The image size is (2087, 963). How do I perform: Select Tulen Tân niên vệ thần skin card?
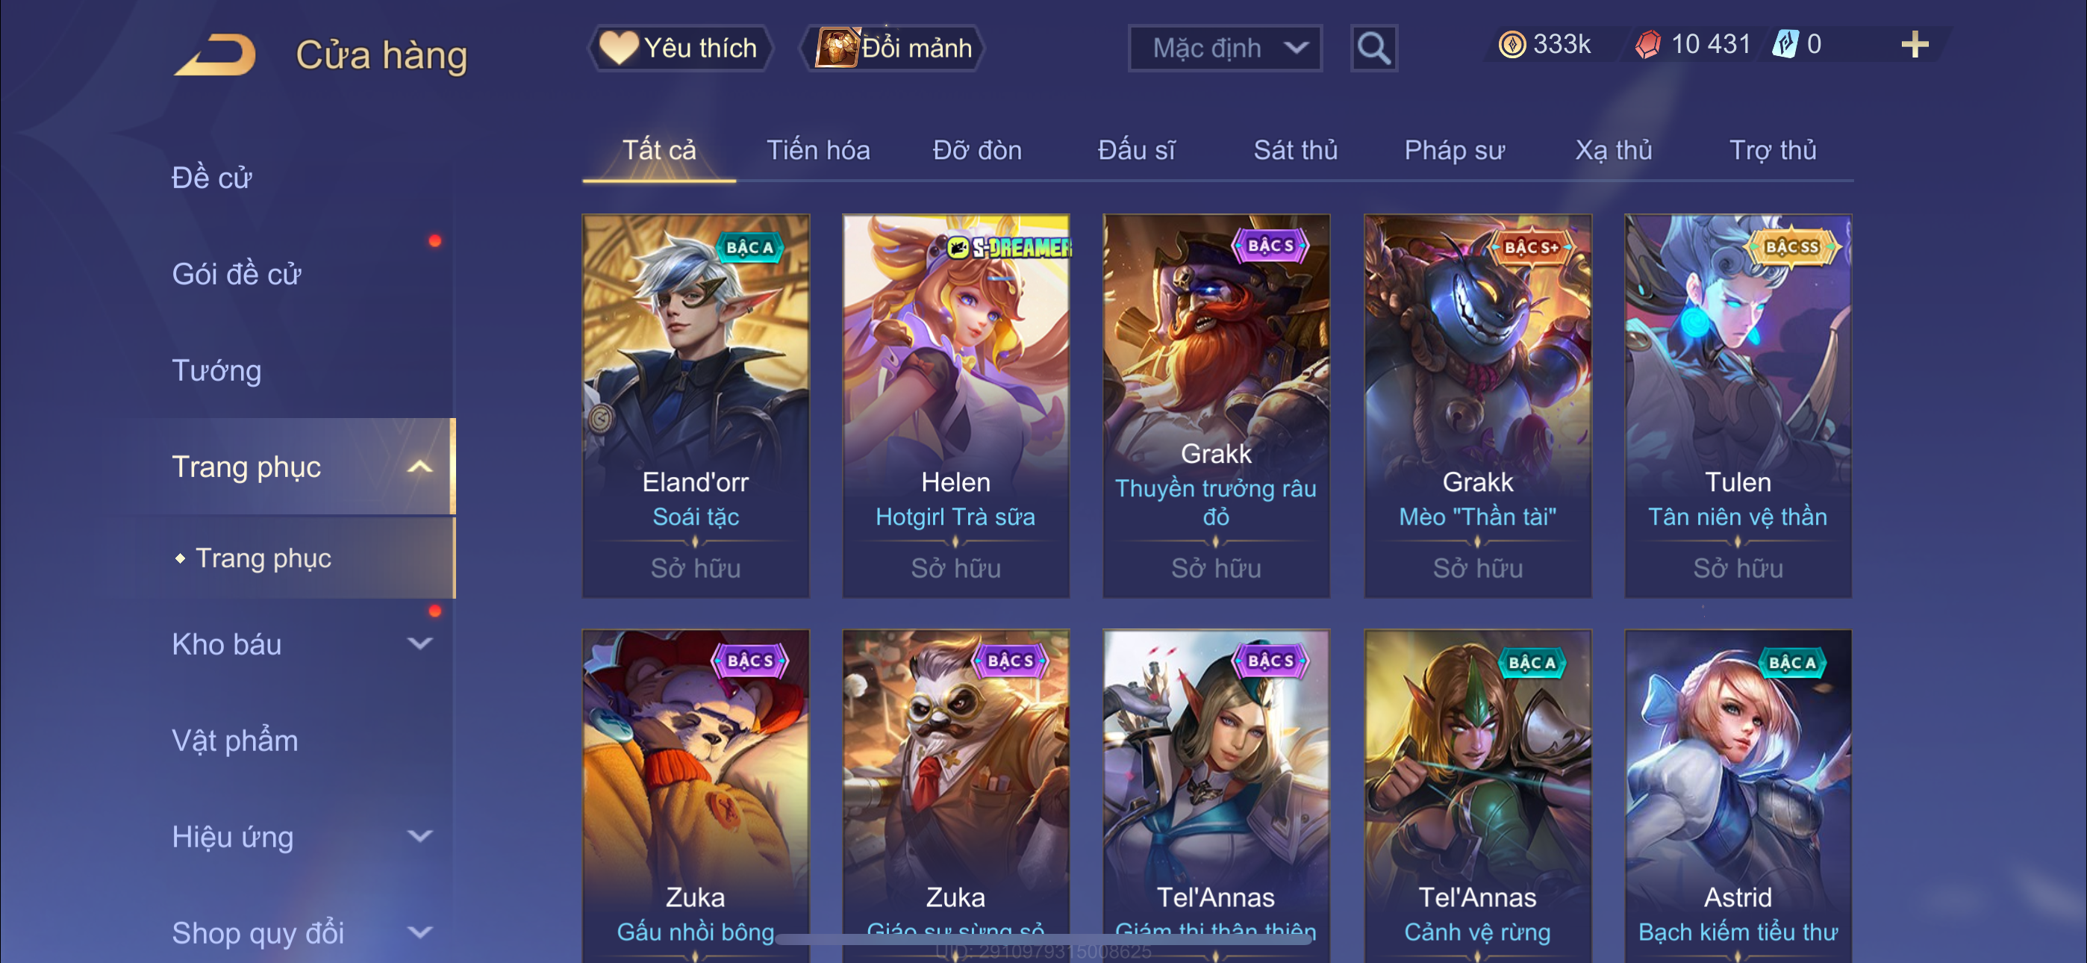point(1738,406)
